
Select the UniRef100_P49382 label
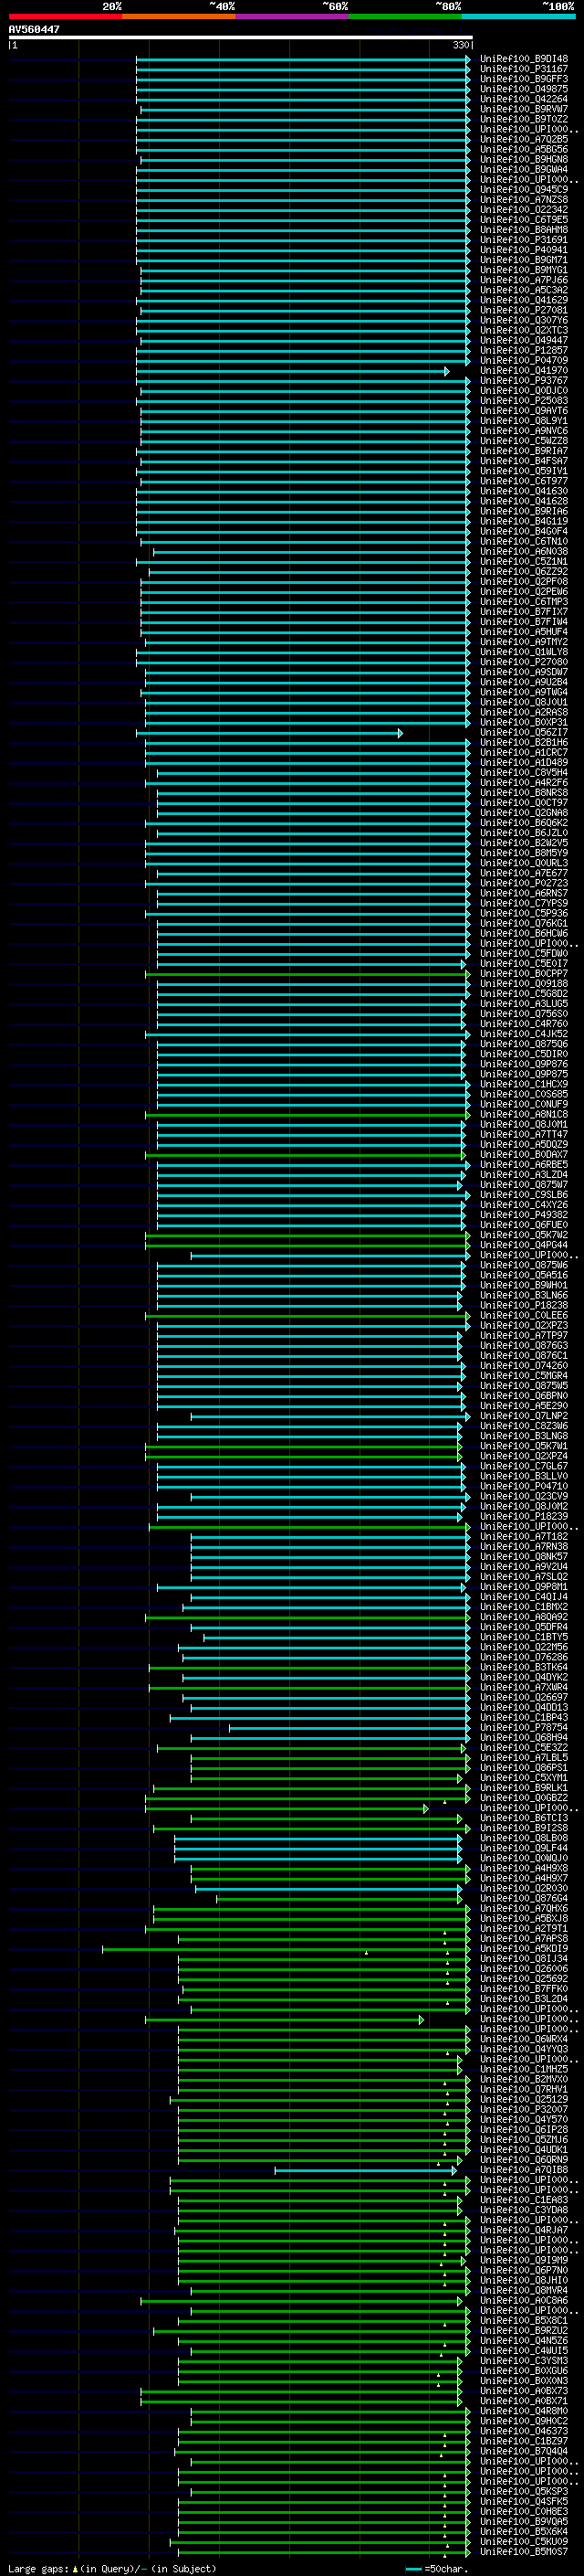(x=524, y=1215)
